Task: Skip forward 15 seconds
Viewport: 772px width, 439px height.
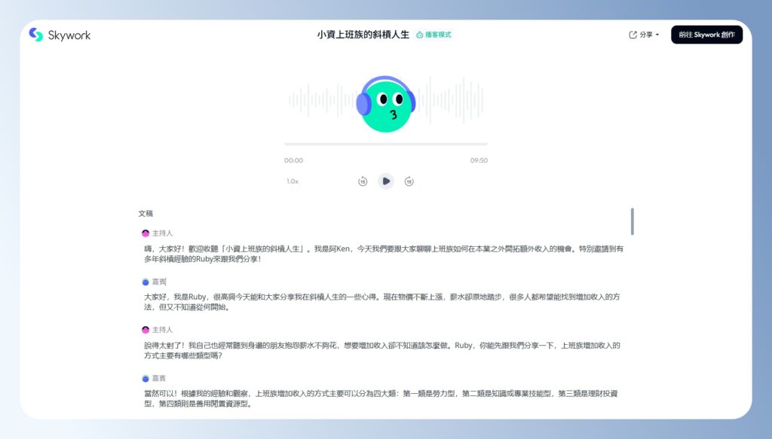Action: click(x=410, y=181)
